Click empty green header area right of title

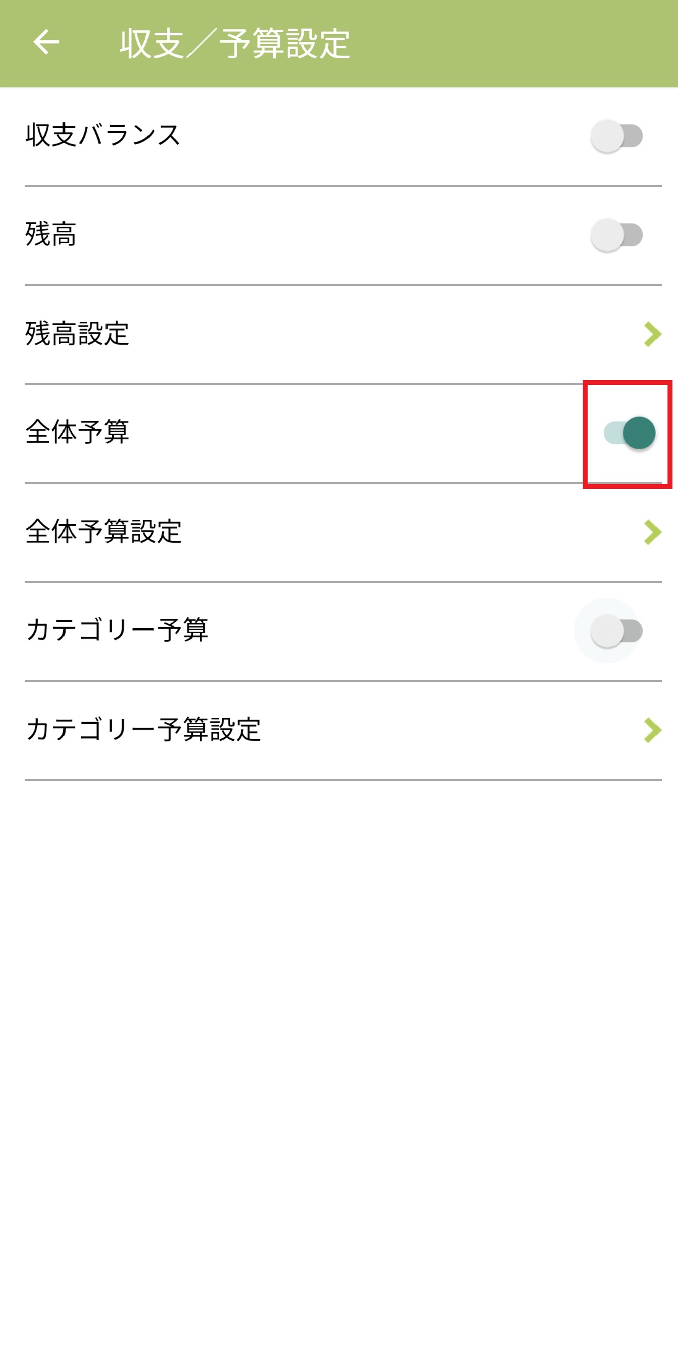click(513, 43)
